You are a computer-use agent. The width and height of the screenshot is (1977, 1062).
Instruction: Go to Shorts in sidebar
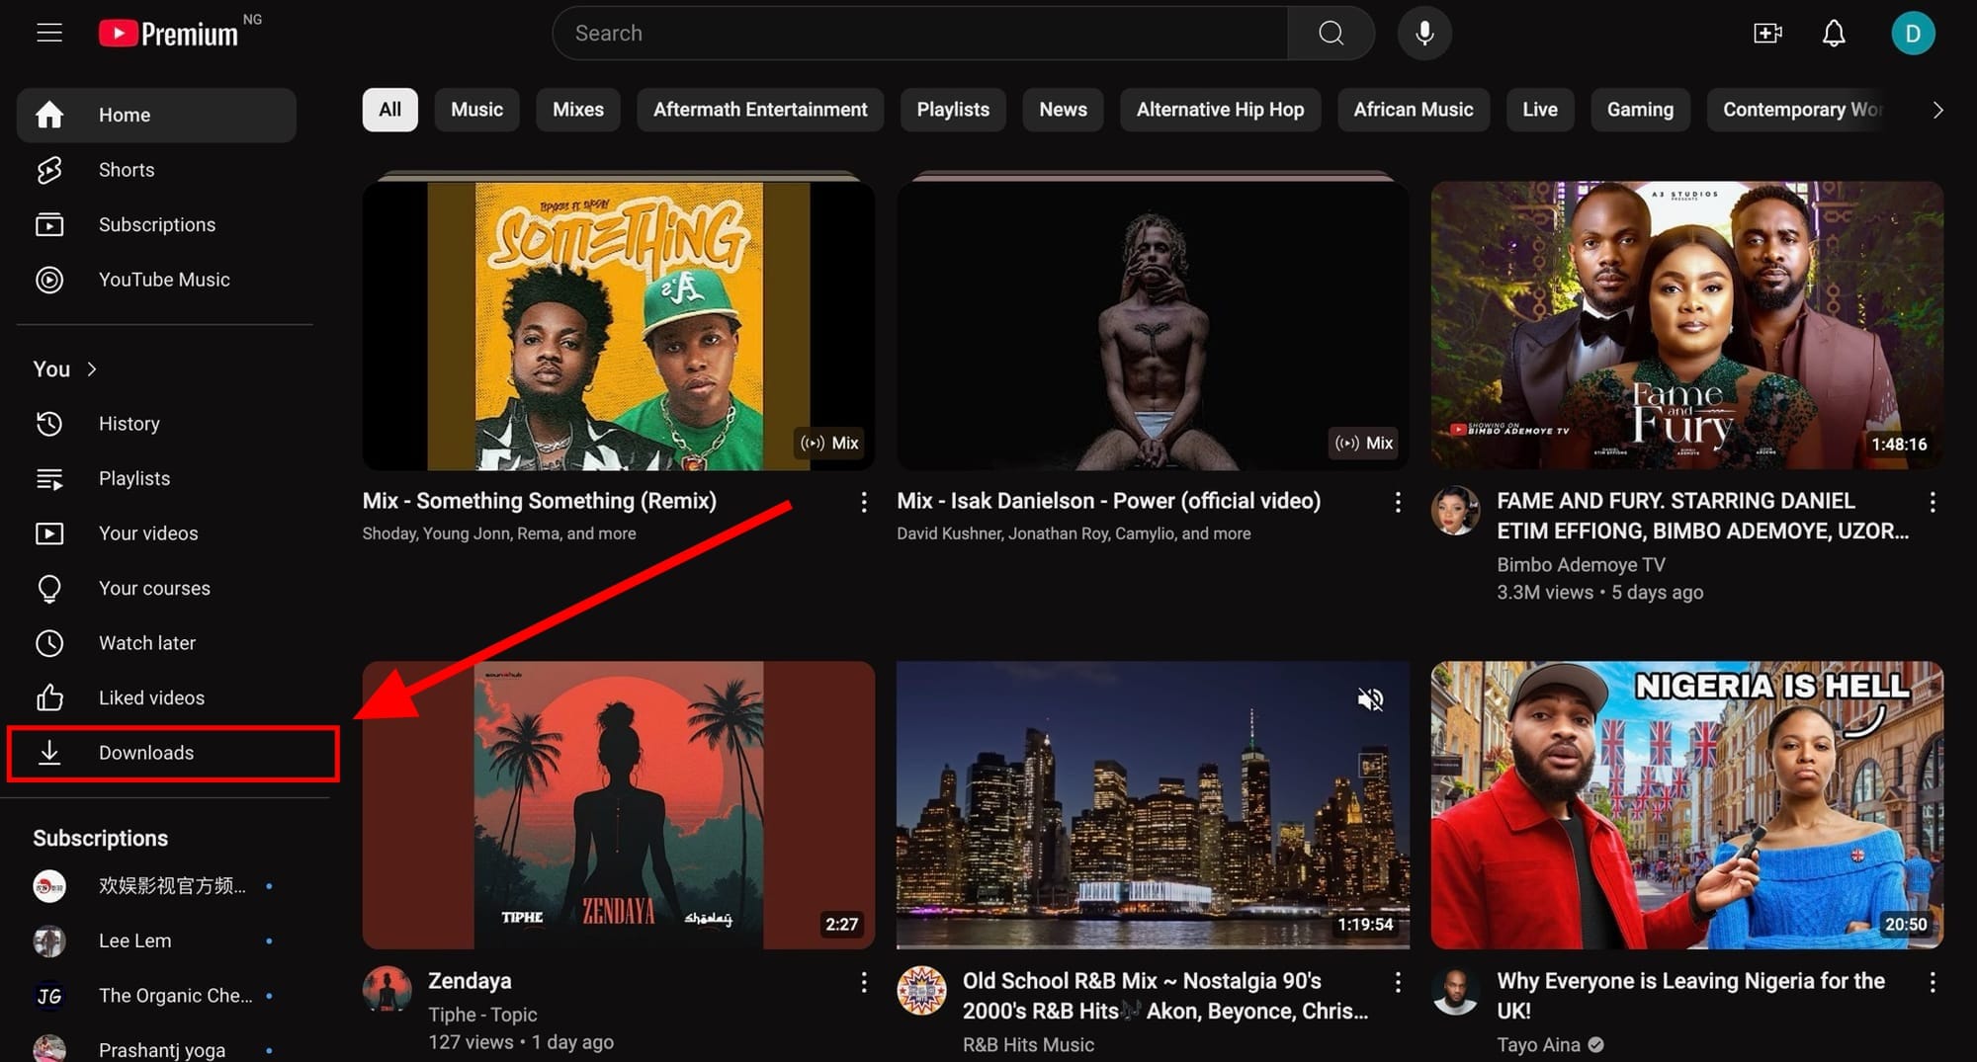[x=156, y=170]
